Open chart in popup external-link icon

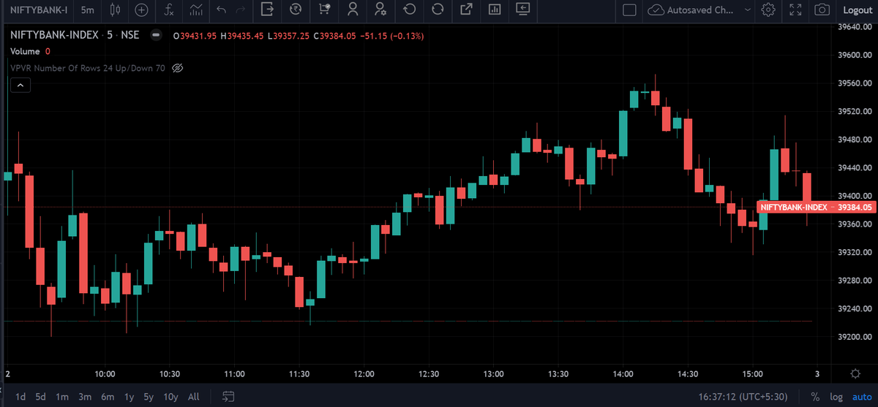[466, 10]
